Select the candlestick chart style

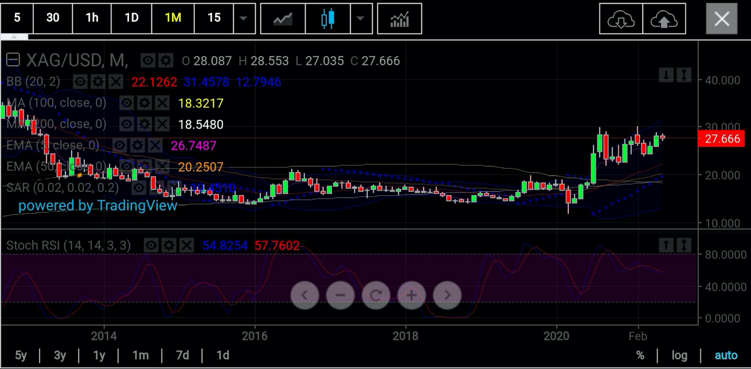tap(328, 19)
